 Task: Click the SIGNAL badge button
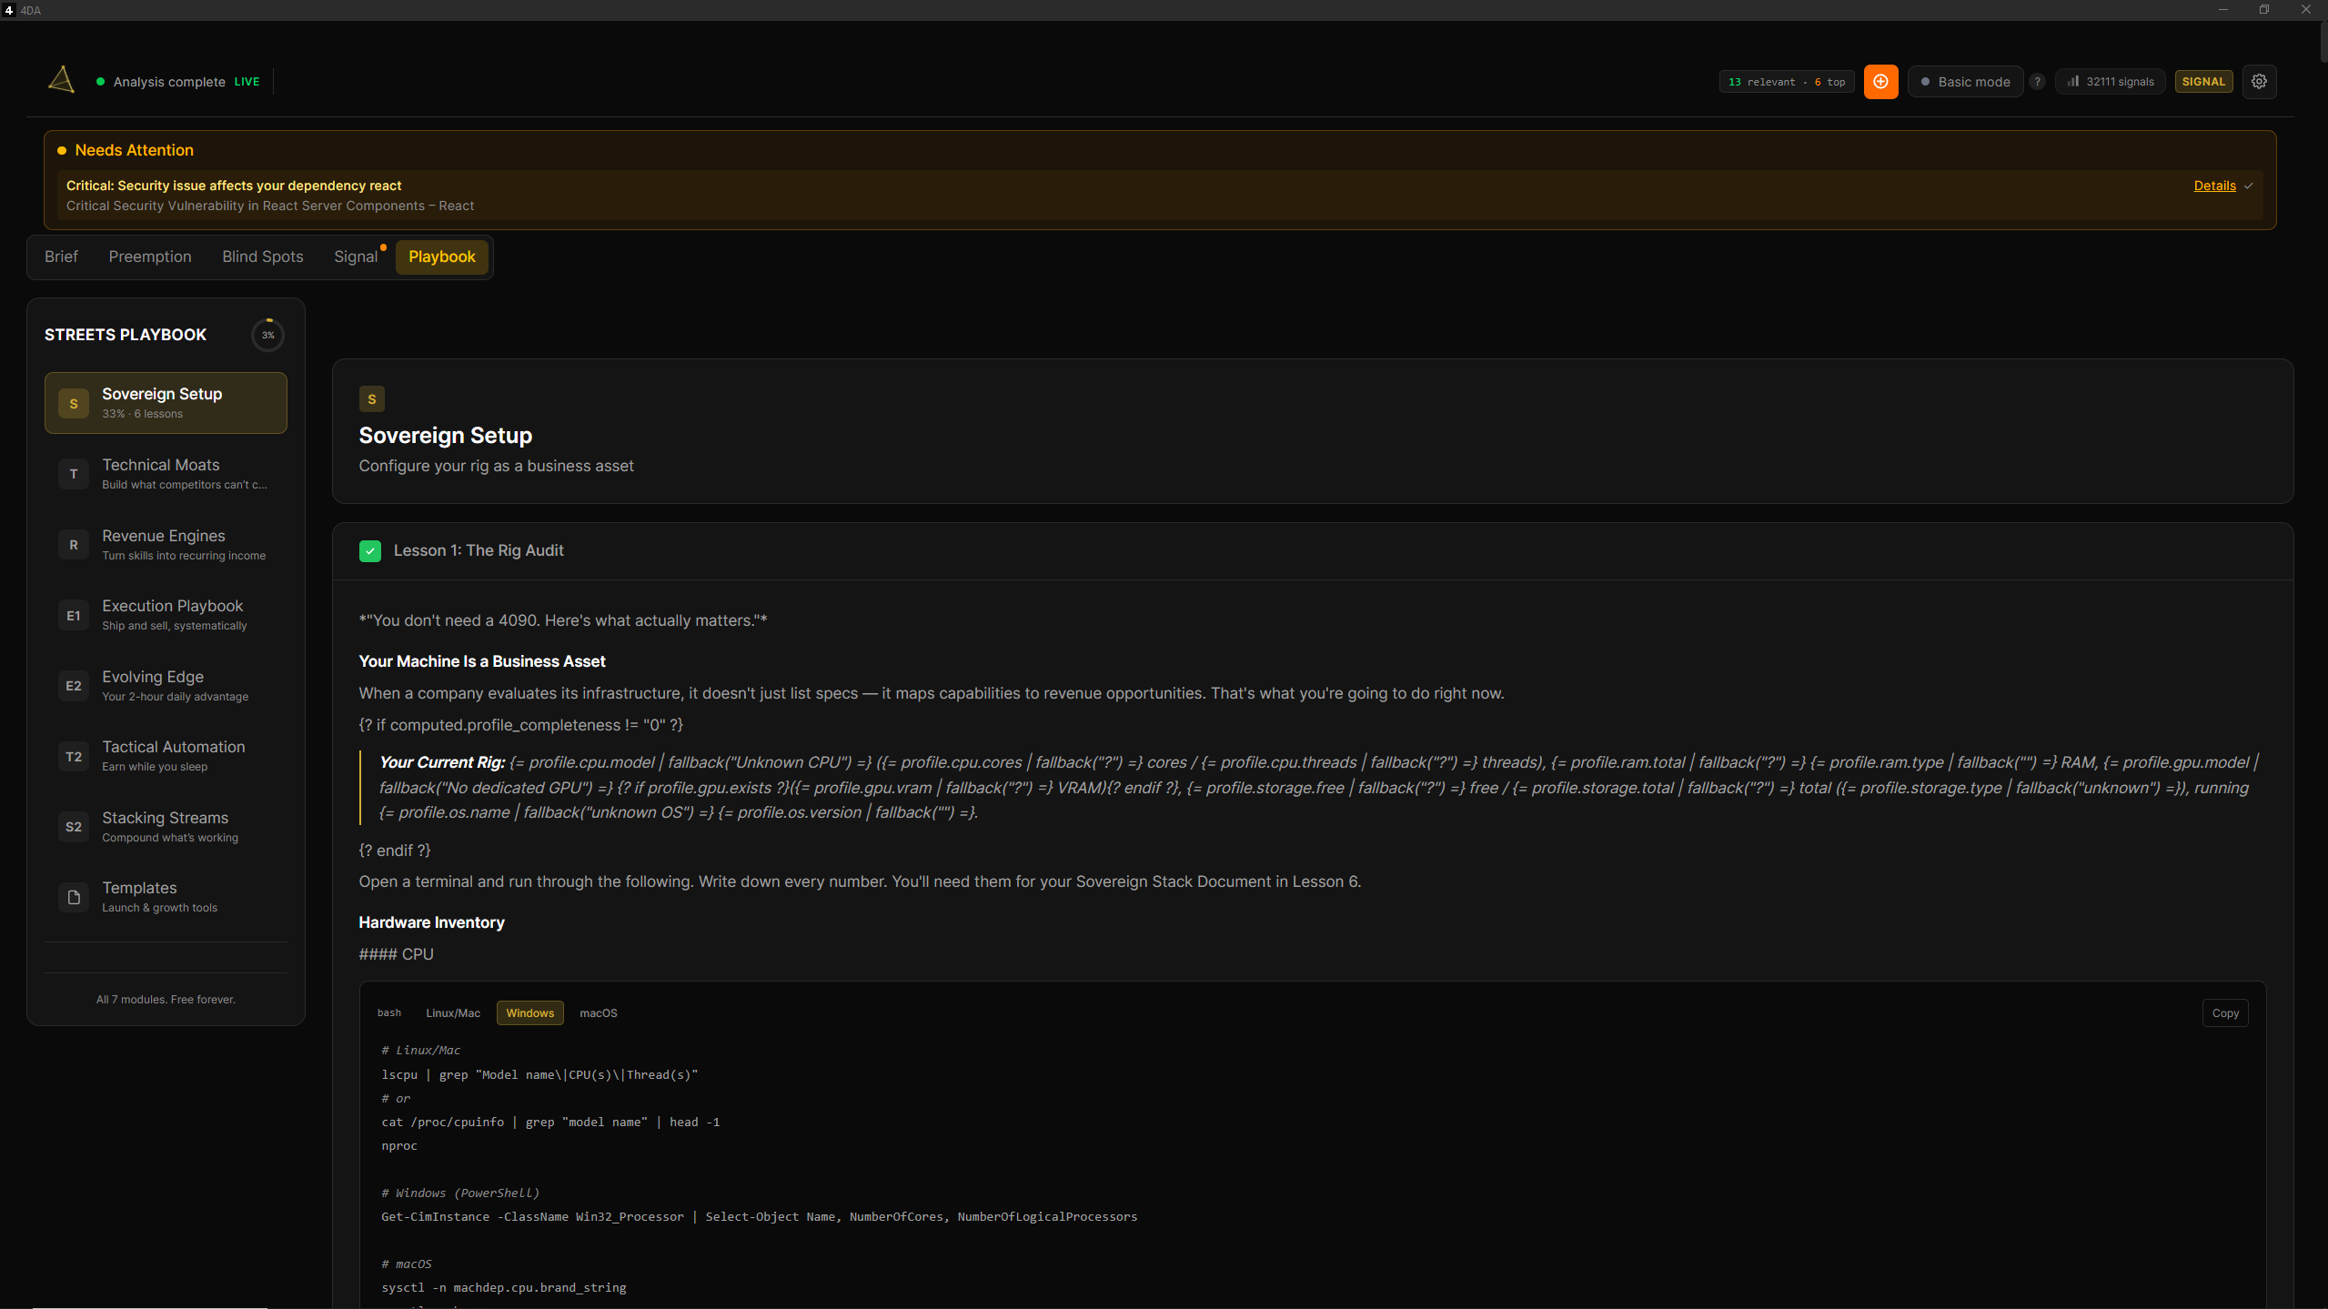tap(2202, 82)
